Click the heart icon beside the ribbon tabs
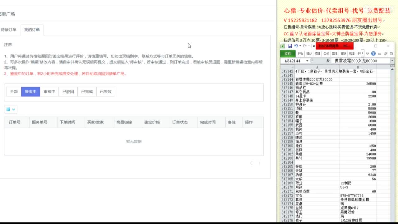Viewport: 398px width, 224px height. tap(368, 53)
